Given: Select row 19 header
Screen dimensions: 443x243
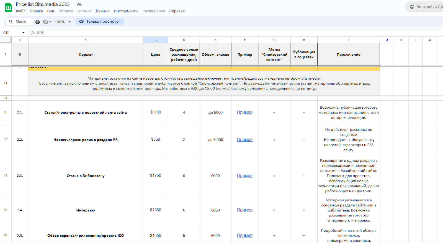Looking at the screenshot, I should [x=6, y=210].
